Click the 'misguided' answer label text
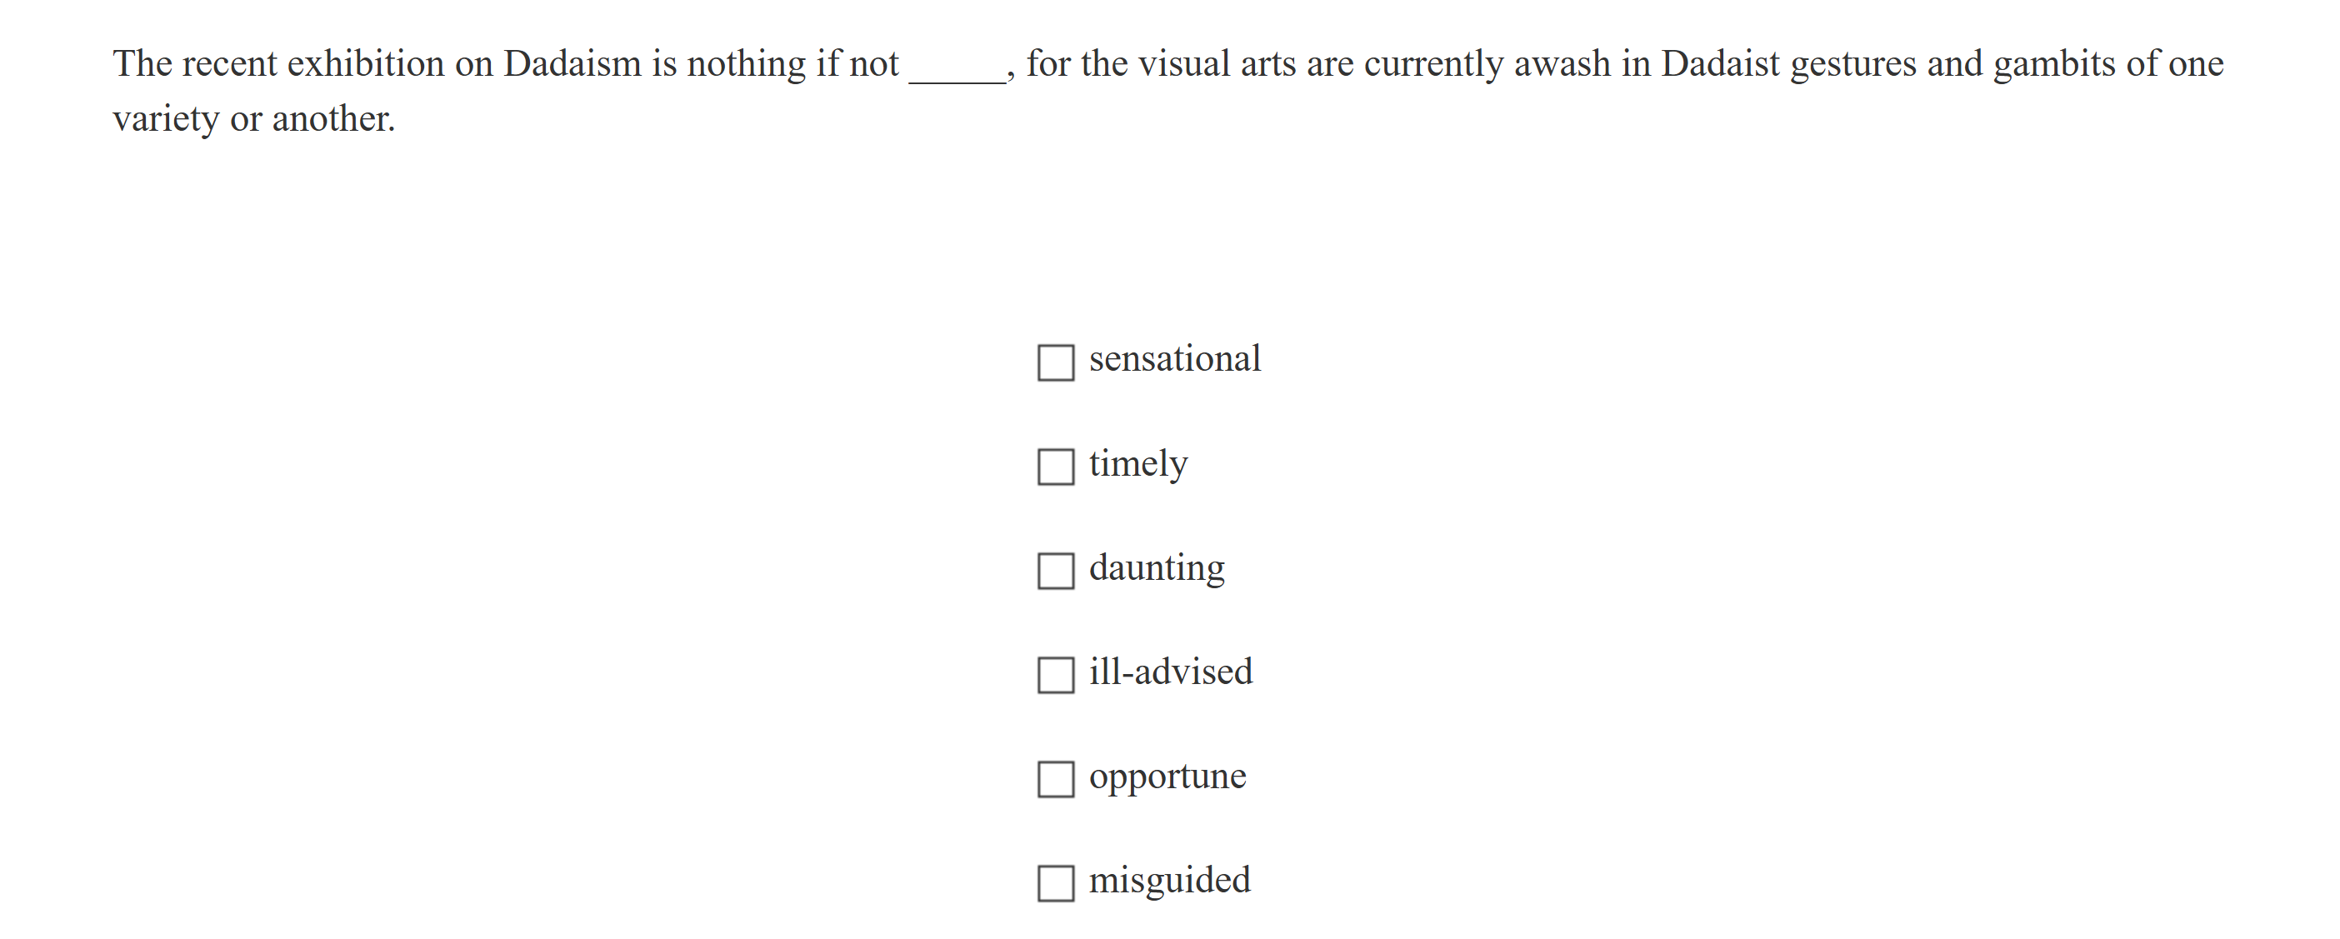The height and width of the screenshot is (939, 2340). coord(1169,880)
